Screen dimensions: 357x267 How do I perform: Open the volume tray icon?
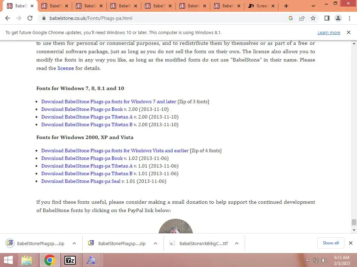[x=324, y=260]
